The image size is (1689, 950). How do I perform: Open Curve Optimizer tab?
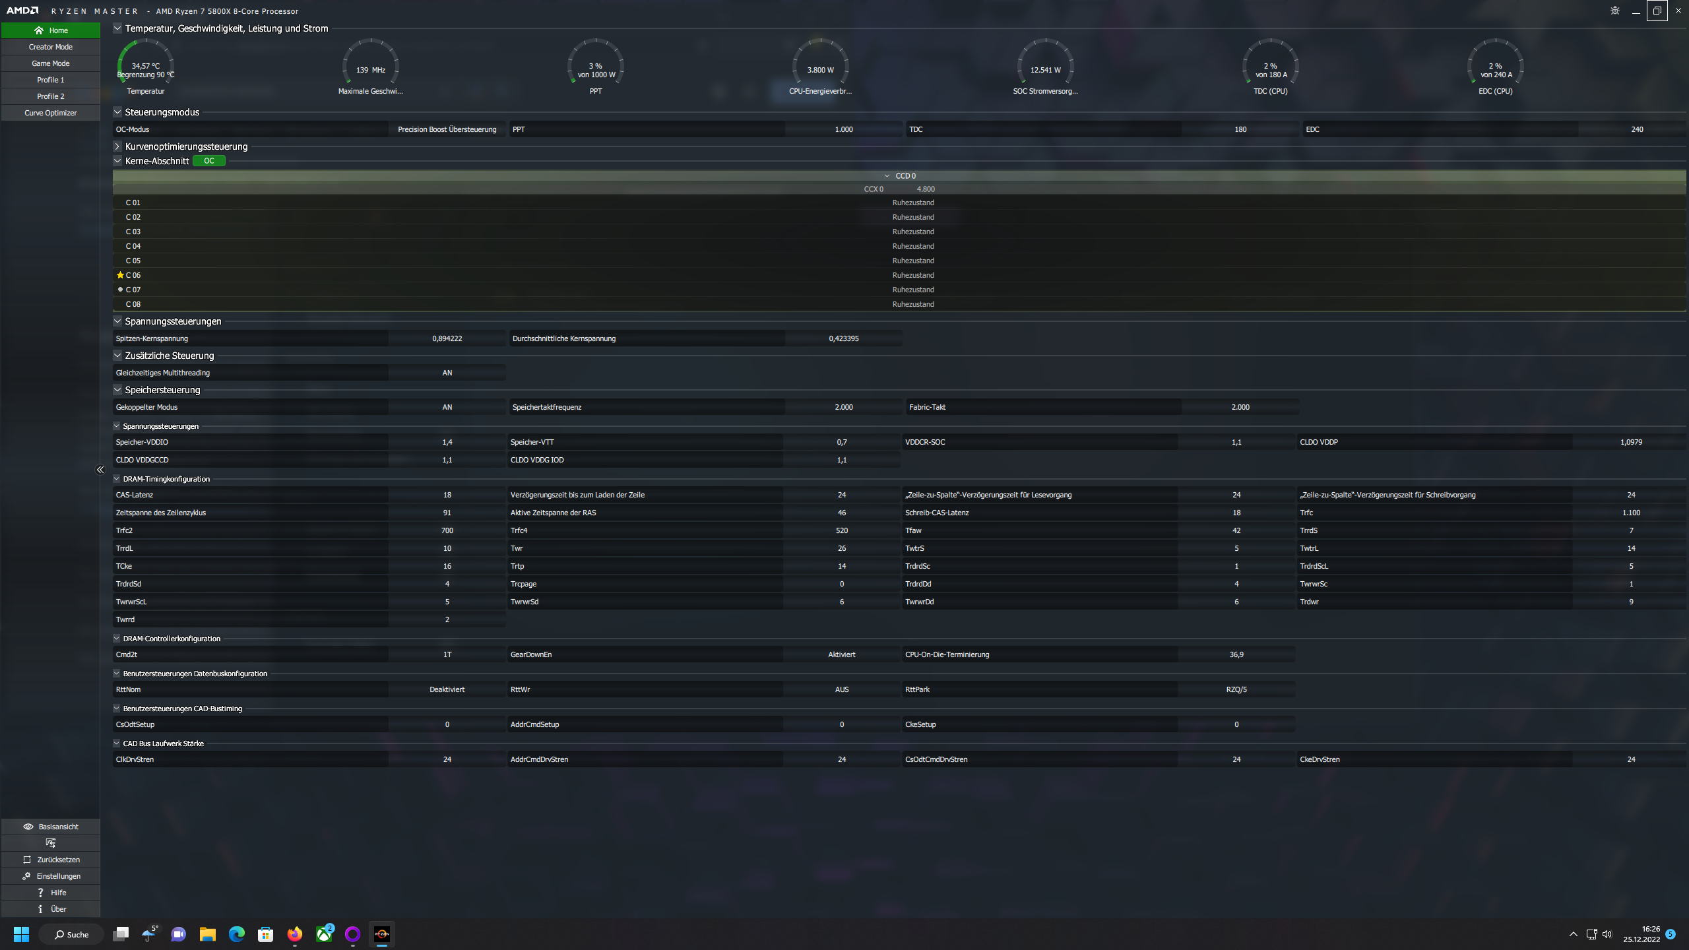51,113
